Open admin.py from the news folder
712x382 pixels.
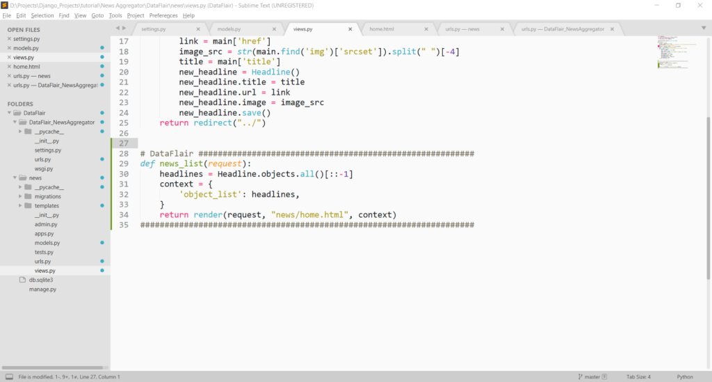pyautogui.click(x=46, y=225)
